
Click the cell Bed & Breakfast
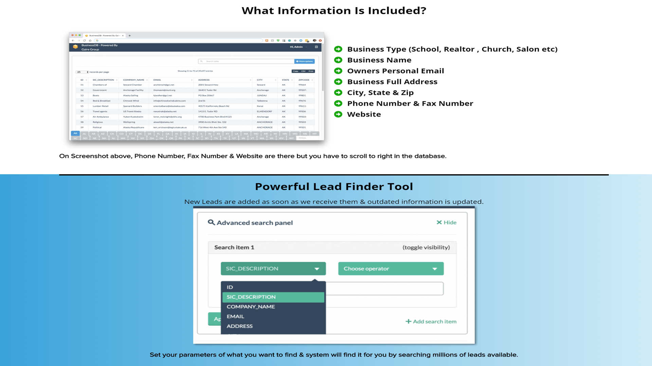pos(102,101)
